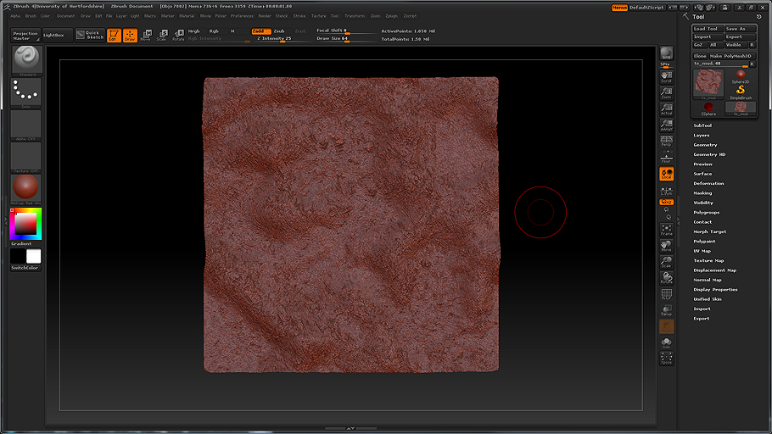
Task: Click the Load Tool button
Action: (708, 29)
